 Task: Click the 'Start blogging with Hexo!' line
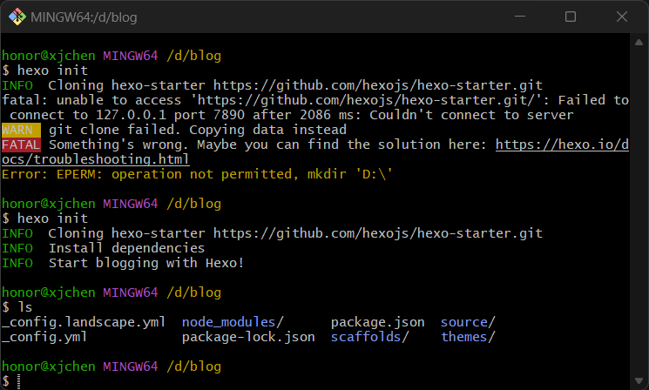146,263
